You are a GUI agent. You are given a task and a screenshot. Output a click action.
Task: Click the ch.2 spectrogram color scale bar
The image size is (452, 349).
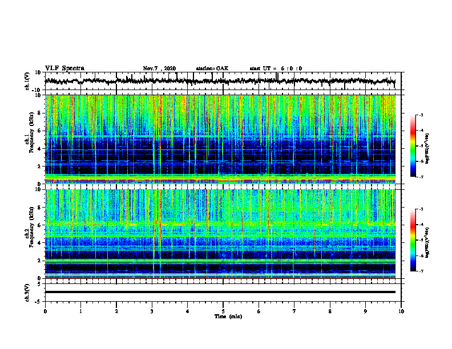point(413,240)
